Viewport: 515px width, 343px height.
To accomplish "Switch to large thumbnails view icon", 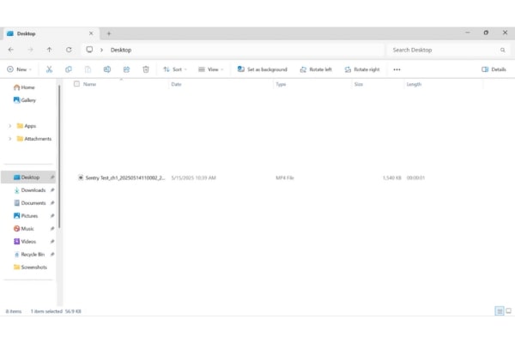I will (x=508, y=310).
